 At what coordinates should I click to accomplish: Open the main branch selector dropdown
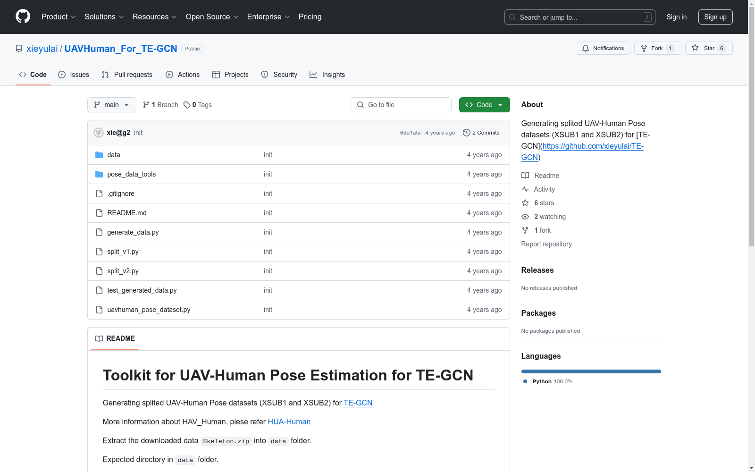[x=112, y=105]
